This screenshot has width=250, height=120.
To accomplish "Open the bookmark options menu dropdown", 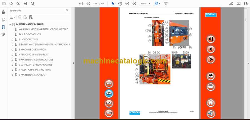I will click(x=12, y=17).
